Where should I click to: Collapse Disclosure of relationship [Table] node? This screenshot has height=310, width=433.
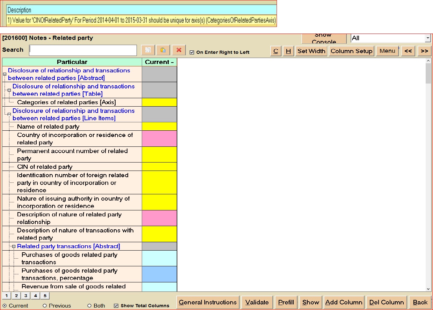(9, 90)
